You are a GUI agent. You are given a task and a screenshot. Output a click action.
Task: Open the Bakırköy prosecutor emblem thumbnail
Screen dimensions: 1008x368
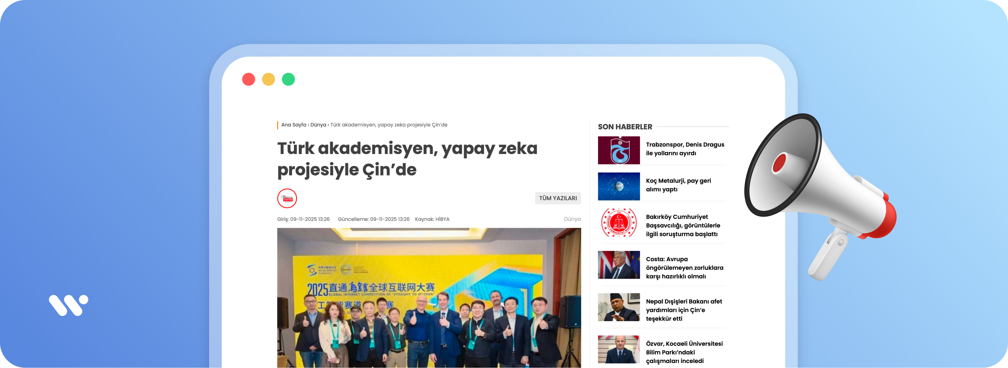pyautogui.click(x=619, y=223)
